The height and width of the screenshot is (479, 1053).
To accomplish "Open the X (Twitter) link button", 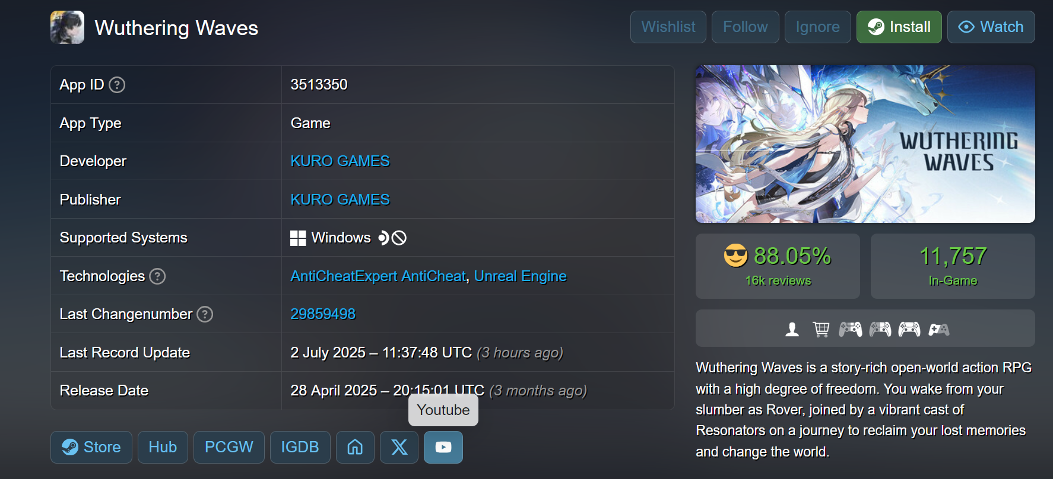I will click(x=399, y=447).
